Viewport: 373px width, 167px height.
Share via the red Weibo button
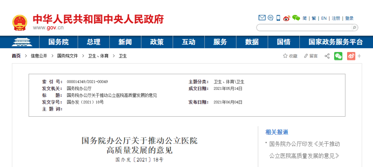pyautogui.click(x=351, y=56)
